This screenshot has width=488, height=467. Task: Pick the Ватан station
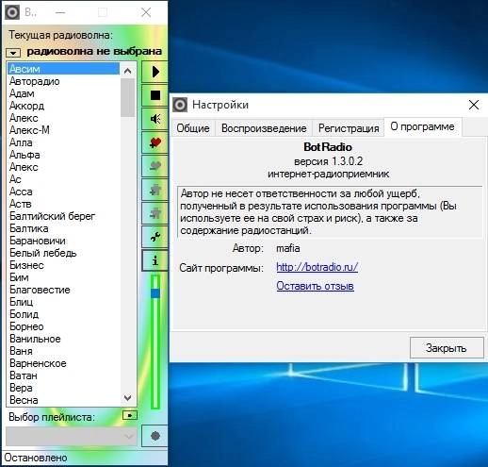point(63,375)
